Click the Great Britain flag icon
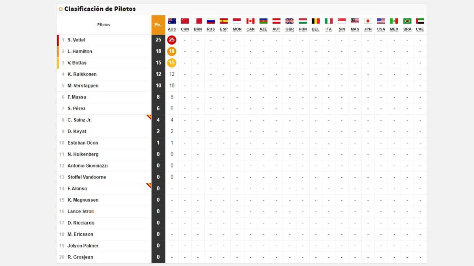 (290, 21)
